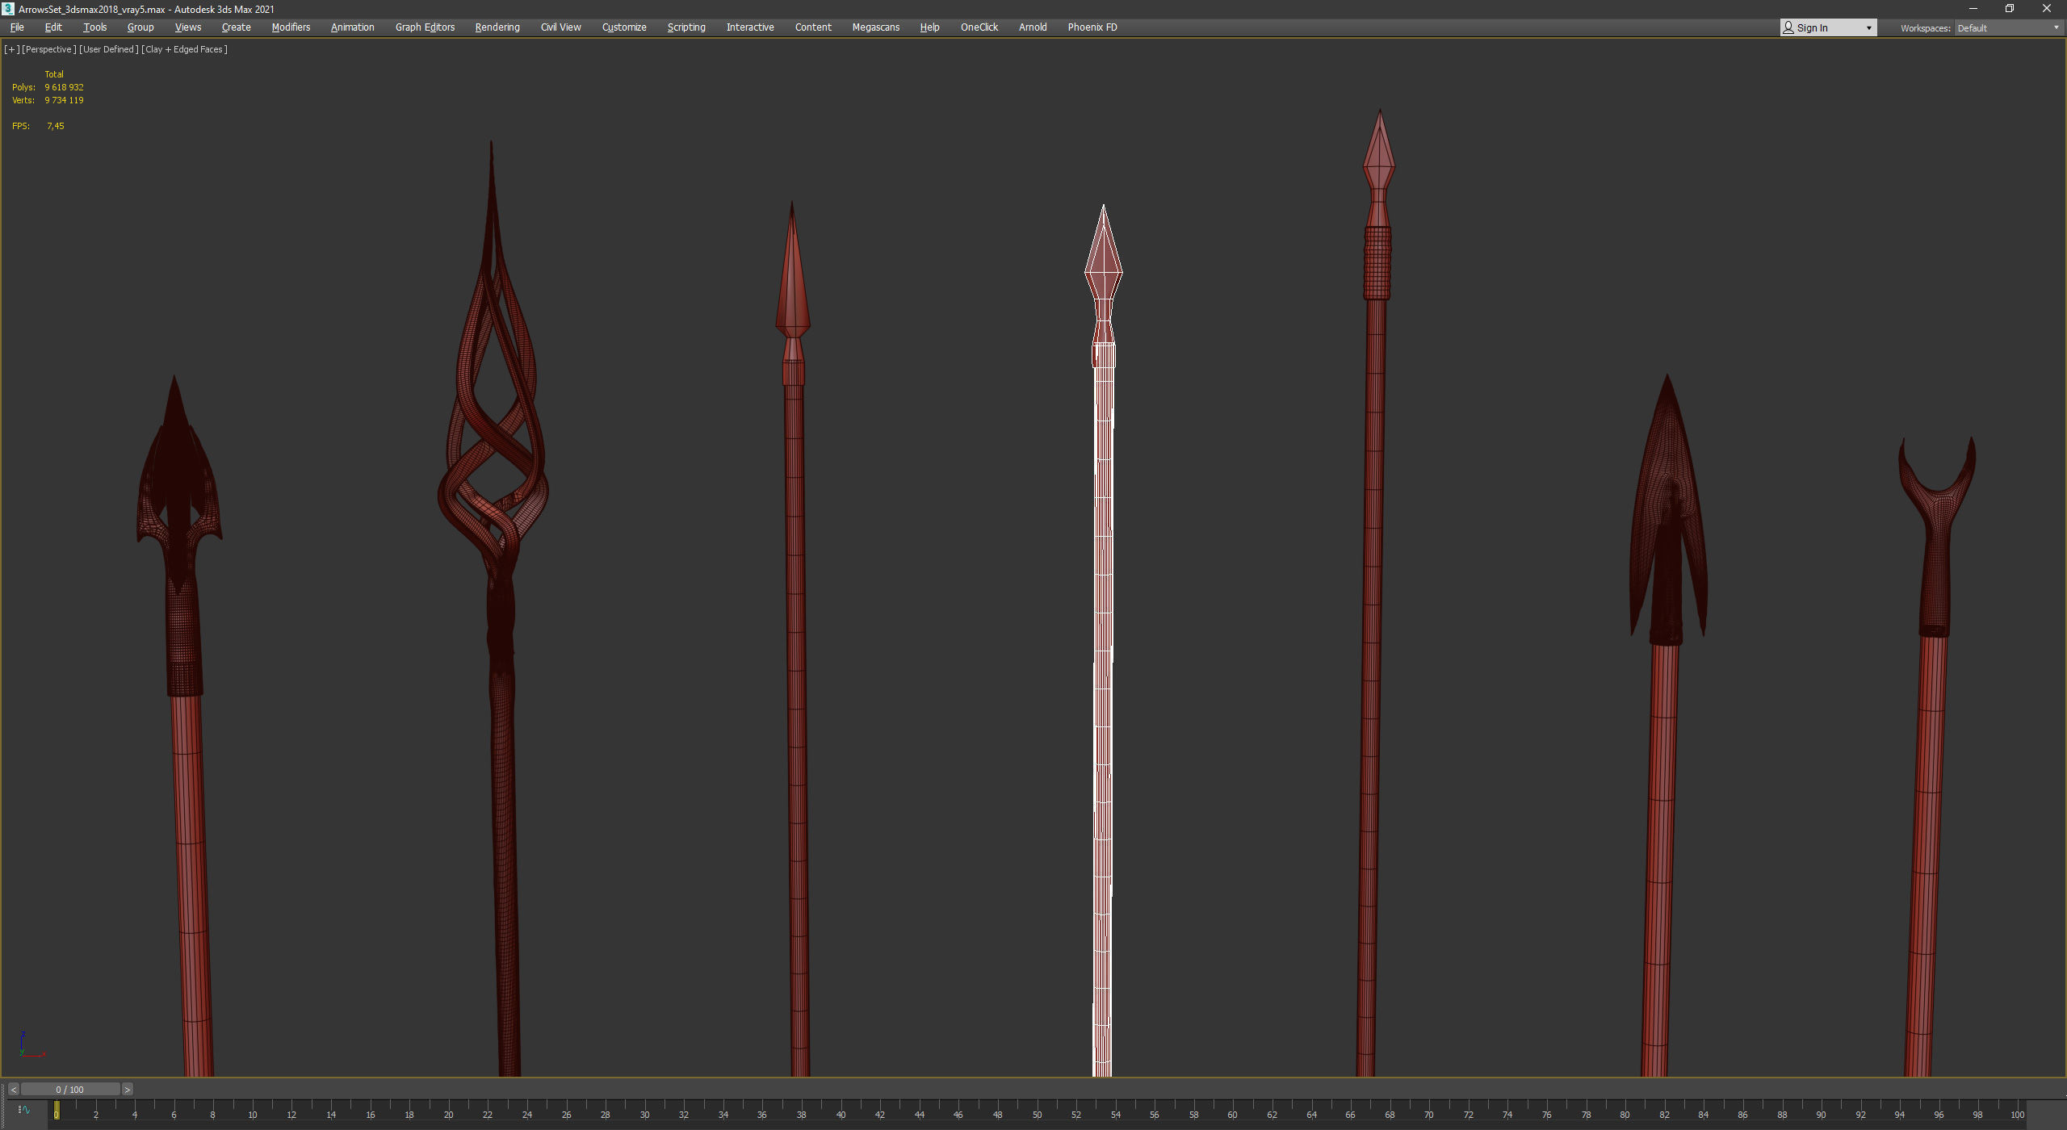The height and width of the screenshot is (1130, 2067).
Task: Open the Modifiers menu
Action: point(291,27)
